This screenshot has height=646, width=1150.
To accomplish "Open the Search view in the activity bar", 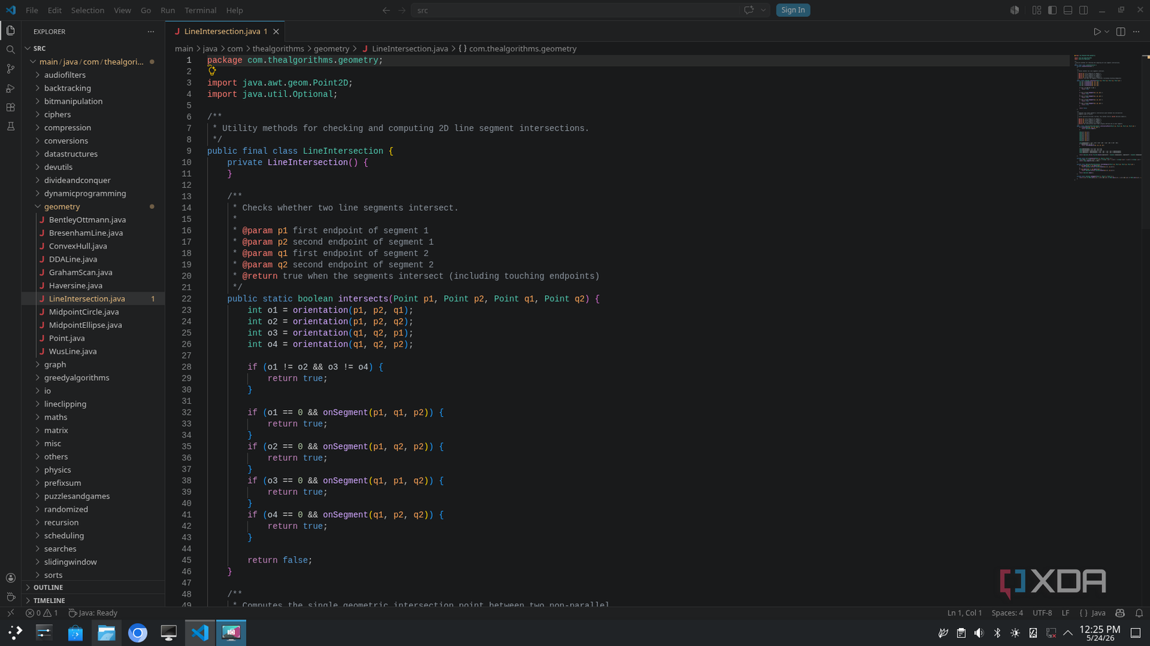I will pos(10,50).
